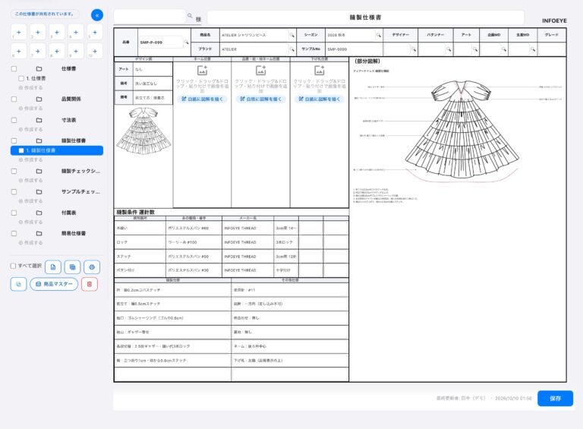Click 作成する under the 品質関係 folder

click(31, 109)
